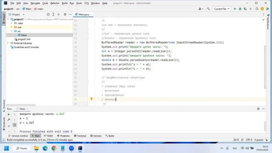
Task: Click the editor vertical scrollbar
Action: (265, 67)
